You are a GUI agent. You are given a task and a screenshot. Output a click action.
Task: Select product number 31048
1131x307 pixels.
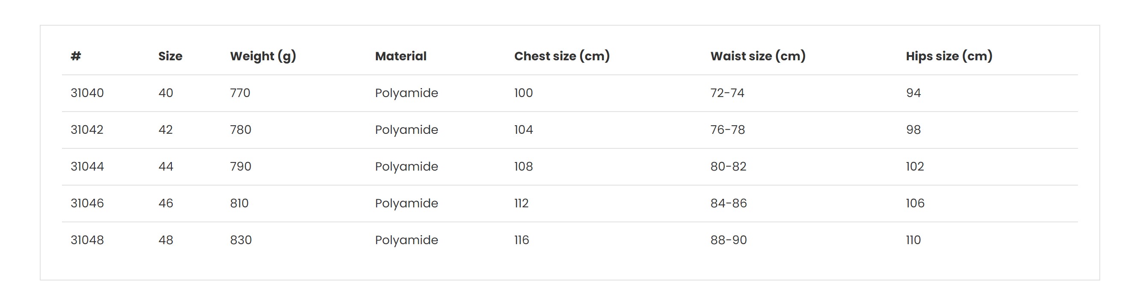(x=87, y=240)
